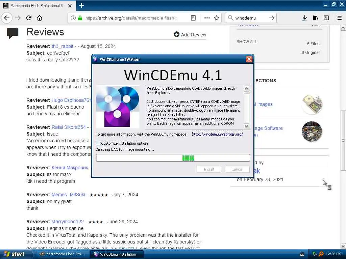Click the network connection tray icon
The height and width of the screenshot is (259, 346).
tap(315, 254)
